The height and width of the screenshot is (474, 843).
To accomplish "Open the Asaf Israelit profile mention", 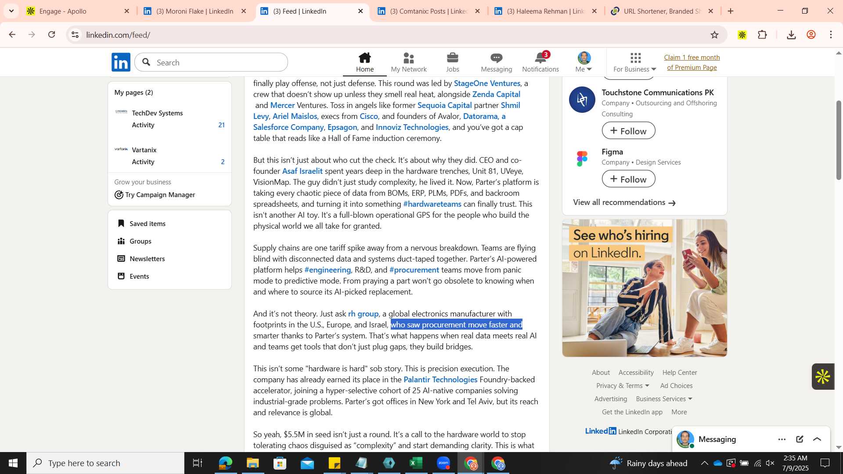I will pyautogui.click(x=302, y=171).
